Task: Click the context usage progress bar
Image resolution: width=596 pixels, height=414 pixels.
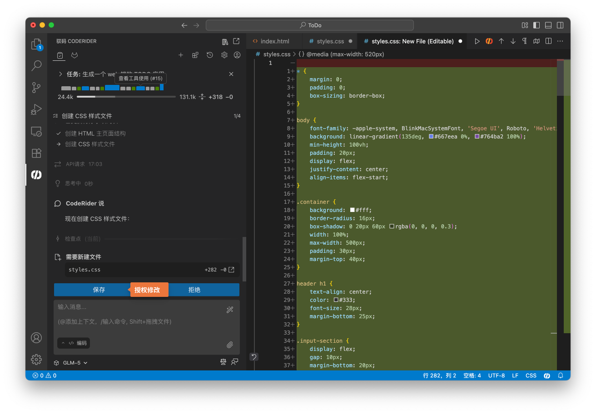Action: 126,97
